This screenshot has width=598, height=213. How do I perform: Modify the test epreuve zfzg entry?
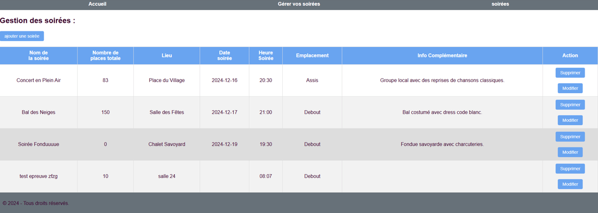click(570, 184)
